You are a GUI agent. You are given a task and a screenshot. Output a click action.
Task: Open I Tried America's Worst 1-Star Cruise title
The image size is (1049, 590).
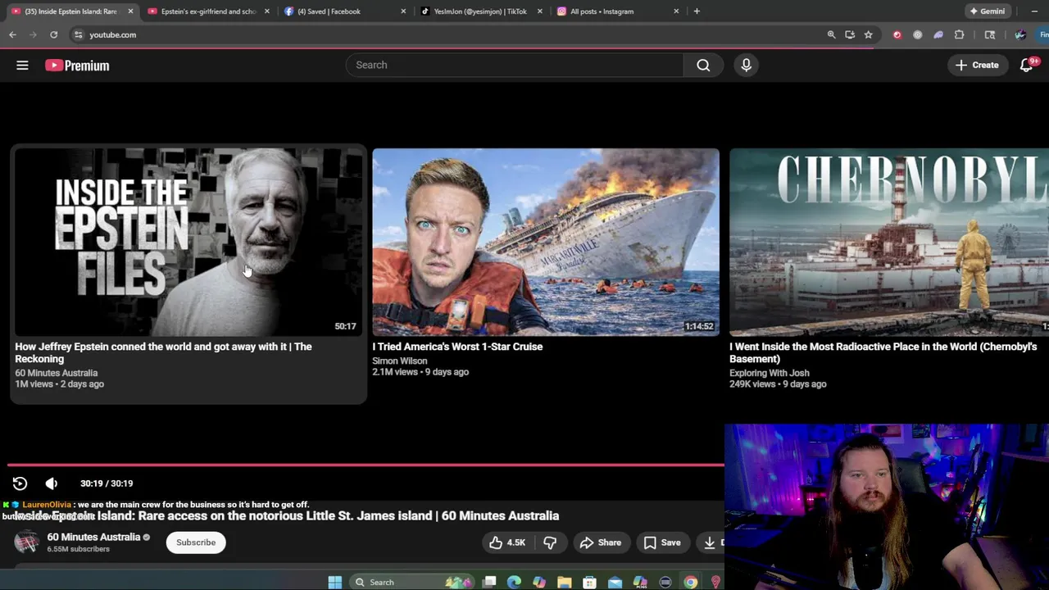pyautogui.click(x=457, y=347)
